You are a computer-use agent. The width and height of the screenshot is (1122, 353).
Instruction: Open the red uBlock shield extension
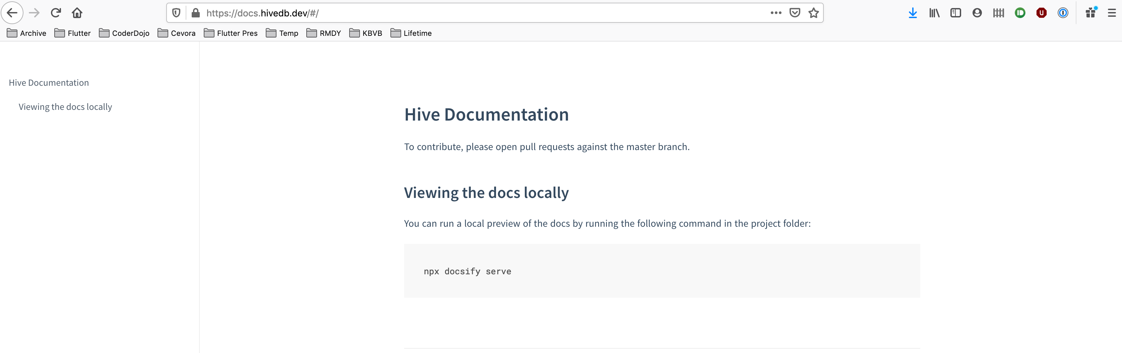pyautogui.click(x=1042, y=13)
